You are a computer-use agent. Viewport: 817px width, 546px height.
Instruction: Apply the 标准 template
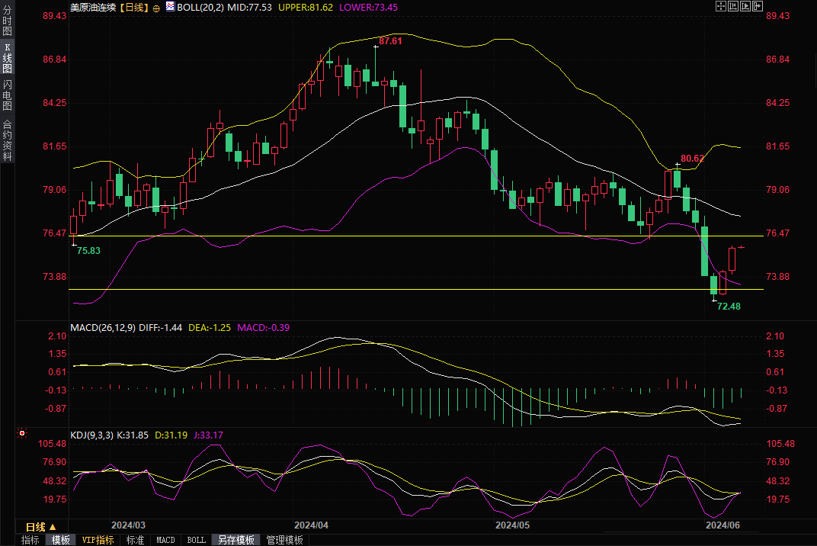click(135, 540)
